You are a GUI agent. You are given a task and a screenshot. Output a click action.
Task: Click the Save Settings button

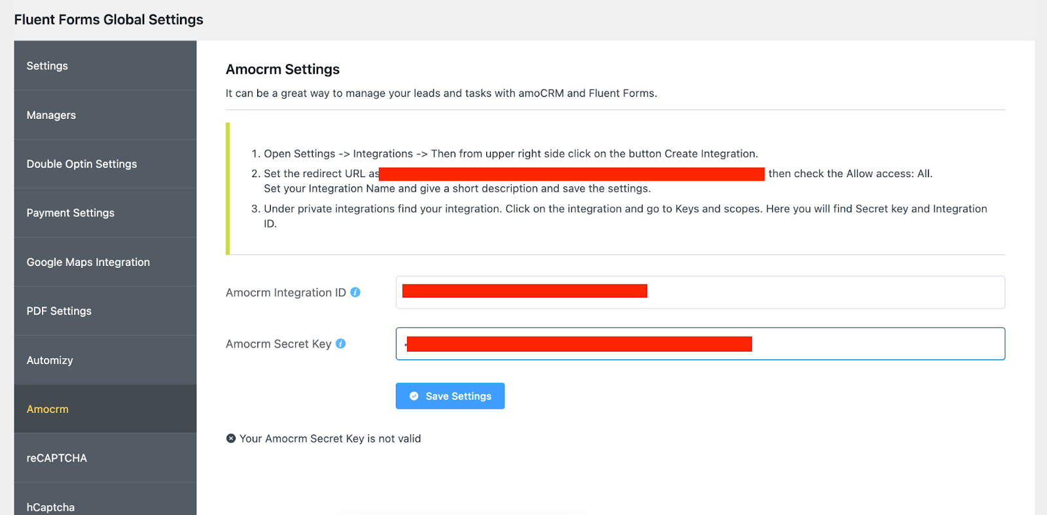click(x=450, y=396)
